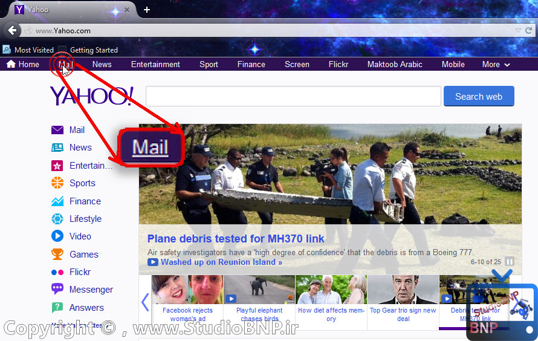Open headline Plane debris tested for MH370 link
The height and width of the screenshot is (341, 538).
[x=236, y=239]
